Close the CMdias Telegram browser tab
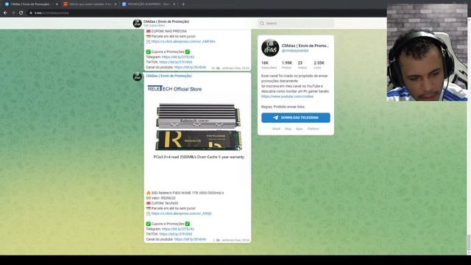This screenshot has height=265, width=471. (x=57, y=4)
